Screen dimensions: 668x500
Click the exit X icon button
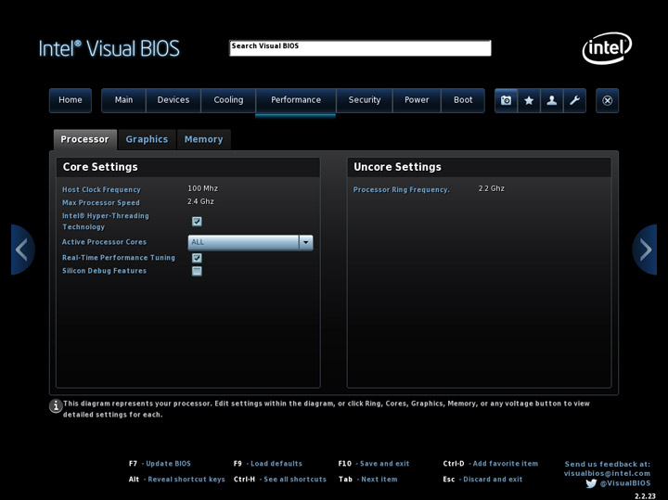point(608,100)
